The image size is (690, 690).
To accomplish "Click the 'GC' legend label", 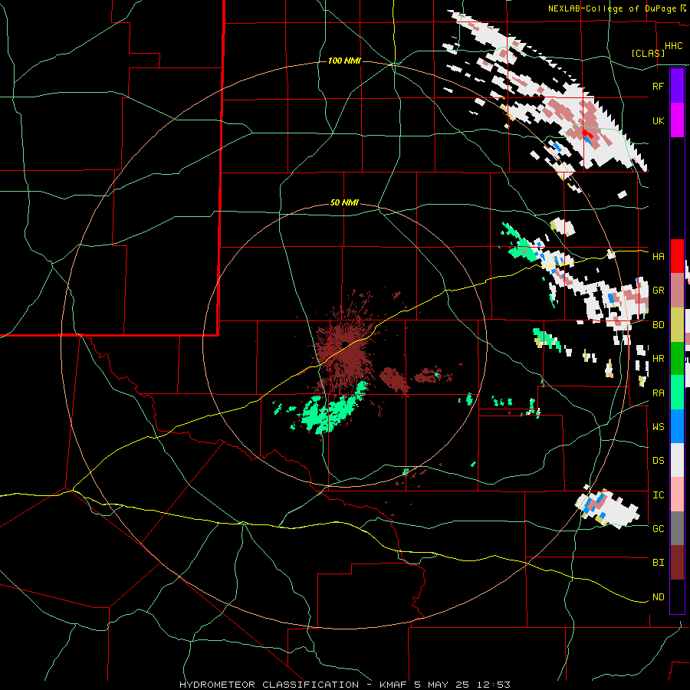I will tap(658, 529).
